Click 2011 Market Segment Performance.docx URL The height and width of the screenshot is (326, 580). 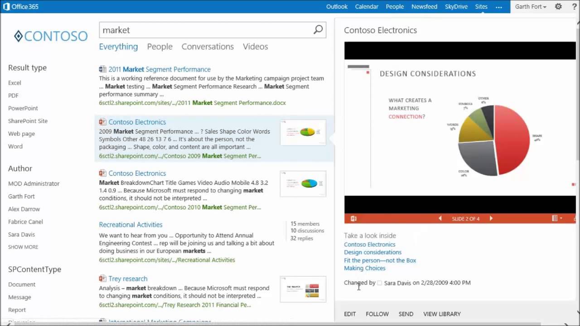point(192,103)
